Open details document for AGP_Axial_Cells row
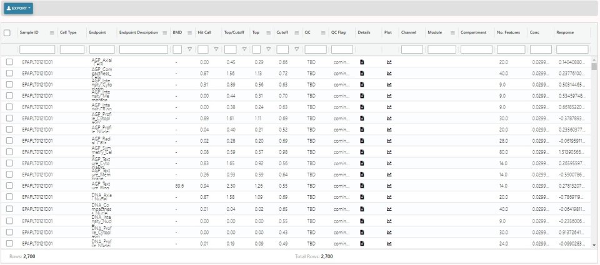Screen dimensions: 600x265 [x=362, y=62]
